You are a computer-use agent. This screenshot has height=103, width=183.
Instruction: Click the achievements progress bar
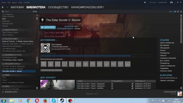tap(95, 56)
